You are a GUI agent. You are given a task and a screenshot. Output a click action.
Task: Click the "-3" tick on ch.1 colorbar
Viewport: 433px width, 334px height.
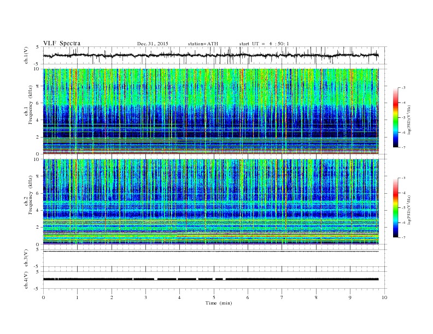point(403,88)
